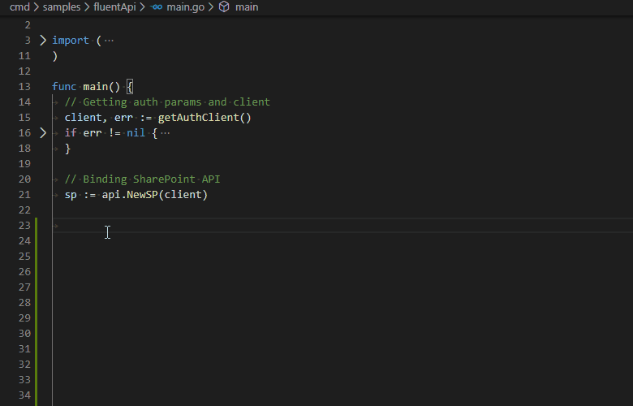Expand the folded import block

[43, 40]
